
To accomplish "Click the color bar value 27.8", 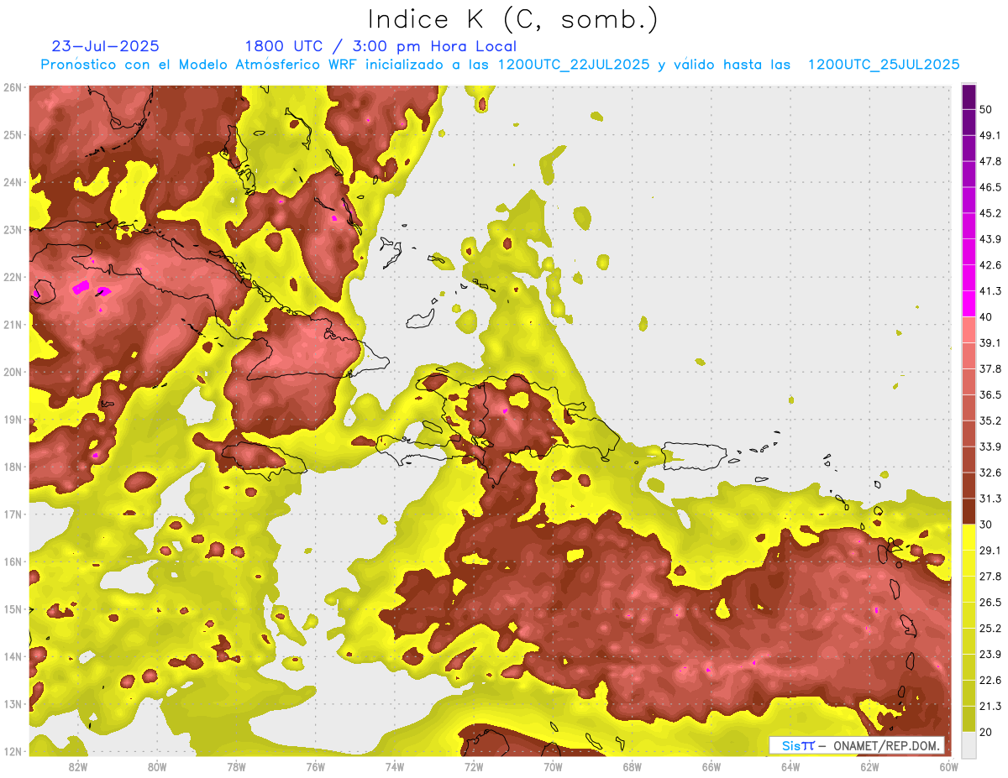I will (x=991, y=577).
